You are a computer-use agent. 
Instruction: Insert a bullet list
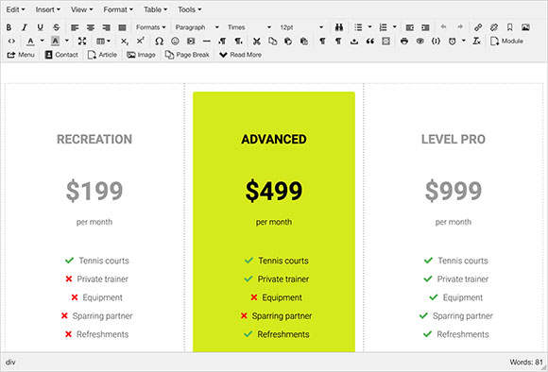click(358, 27)
